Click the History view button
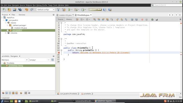Screen dimensions: 183x103 click(x=69, y=19)
